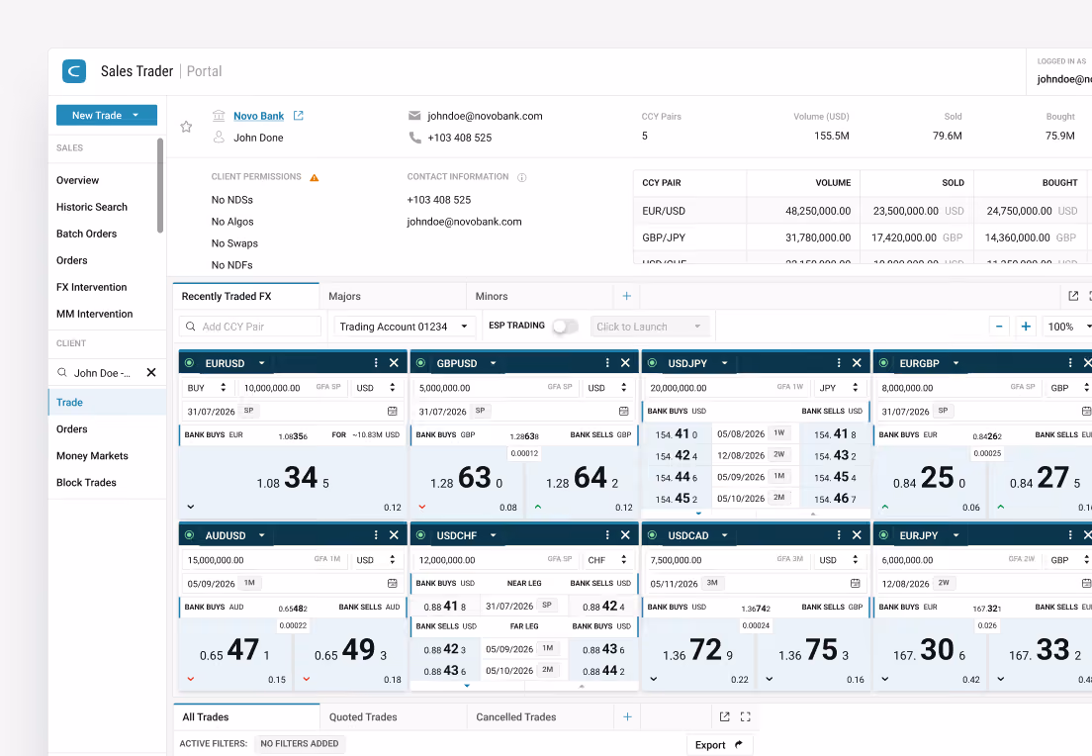The image size is (1092, 756).
Task: Open Historic Search in sidebar
Action: [92, 207]
